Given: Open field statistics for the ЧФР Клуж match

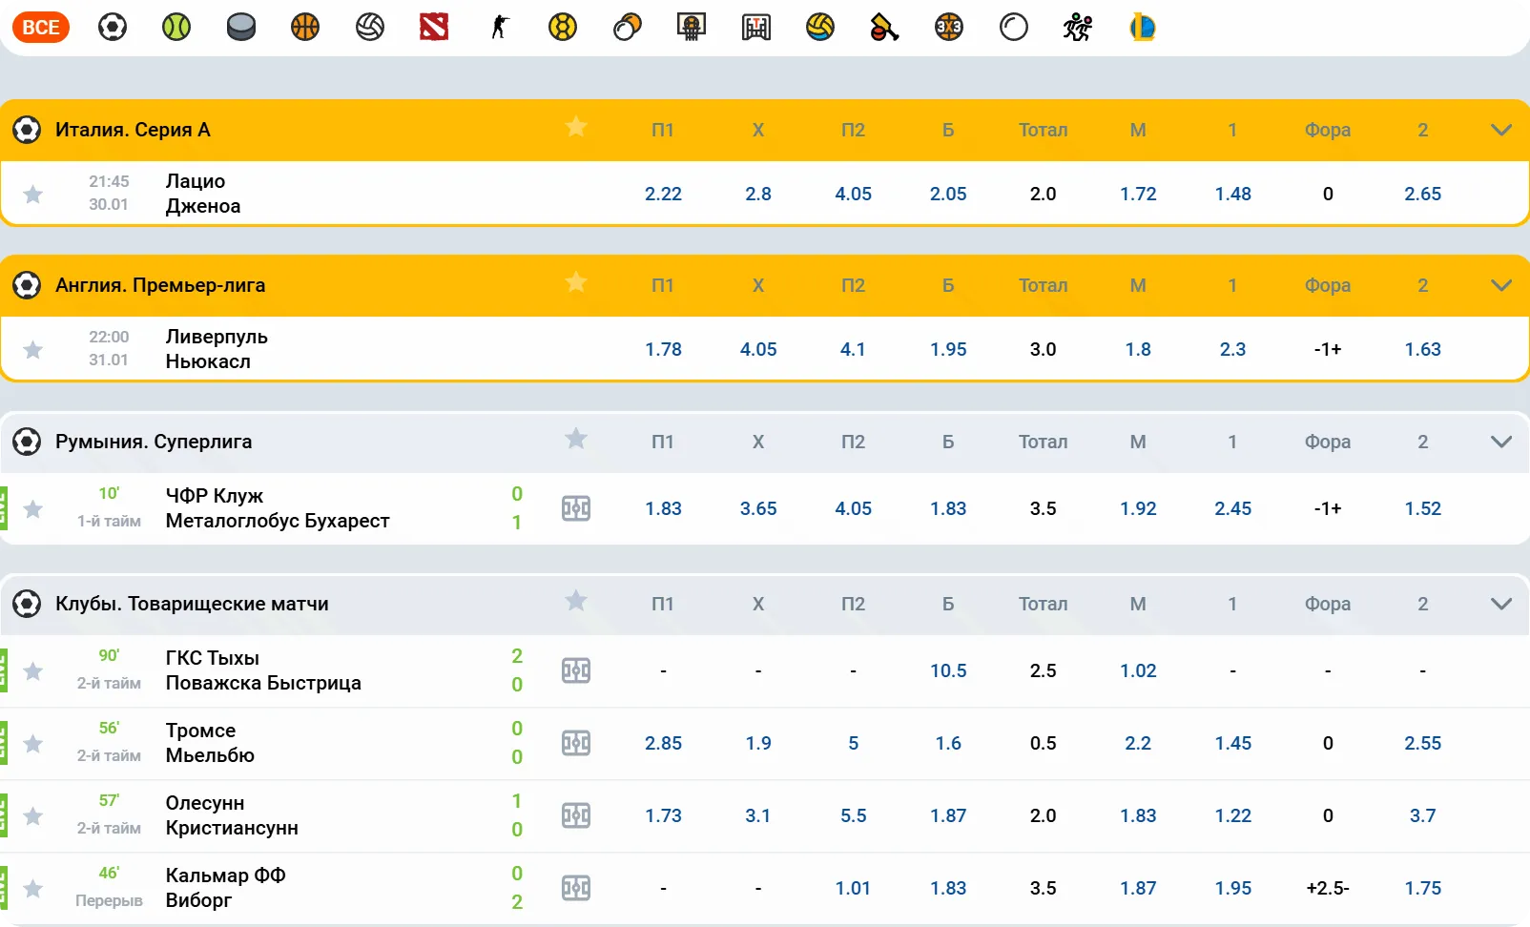Looking at the screenshot, I should click(x=577, y=509).
